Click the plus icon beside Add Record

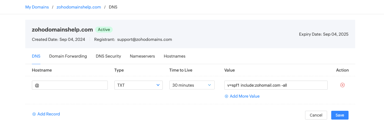click(34, 114)
